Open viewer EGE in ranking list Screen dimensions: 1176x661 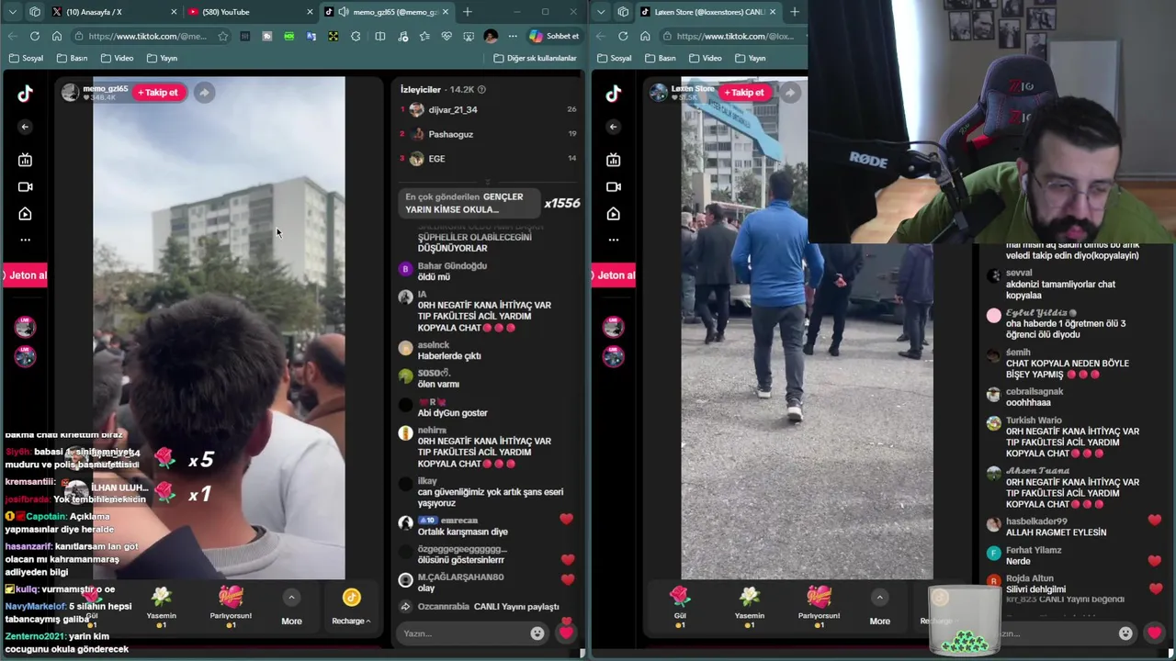(436, 159)
